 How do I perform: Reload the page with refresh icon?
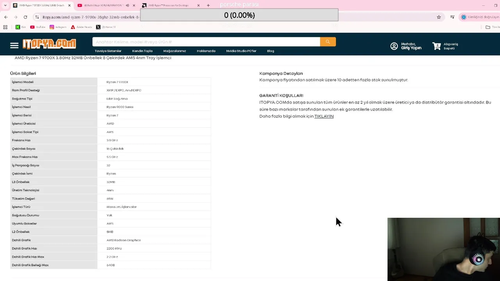click(25, 17)
